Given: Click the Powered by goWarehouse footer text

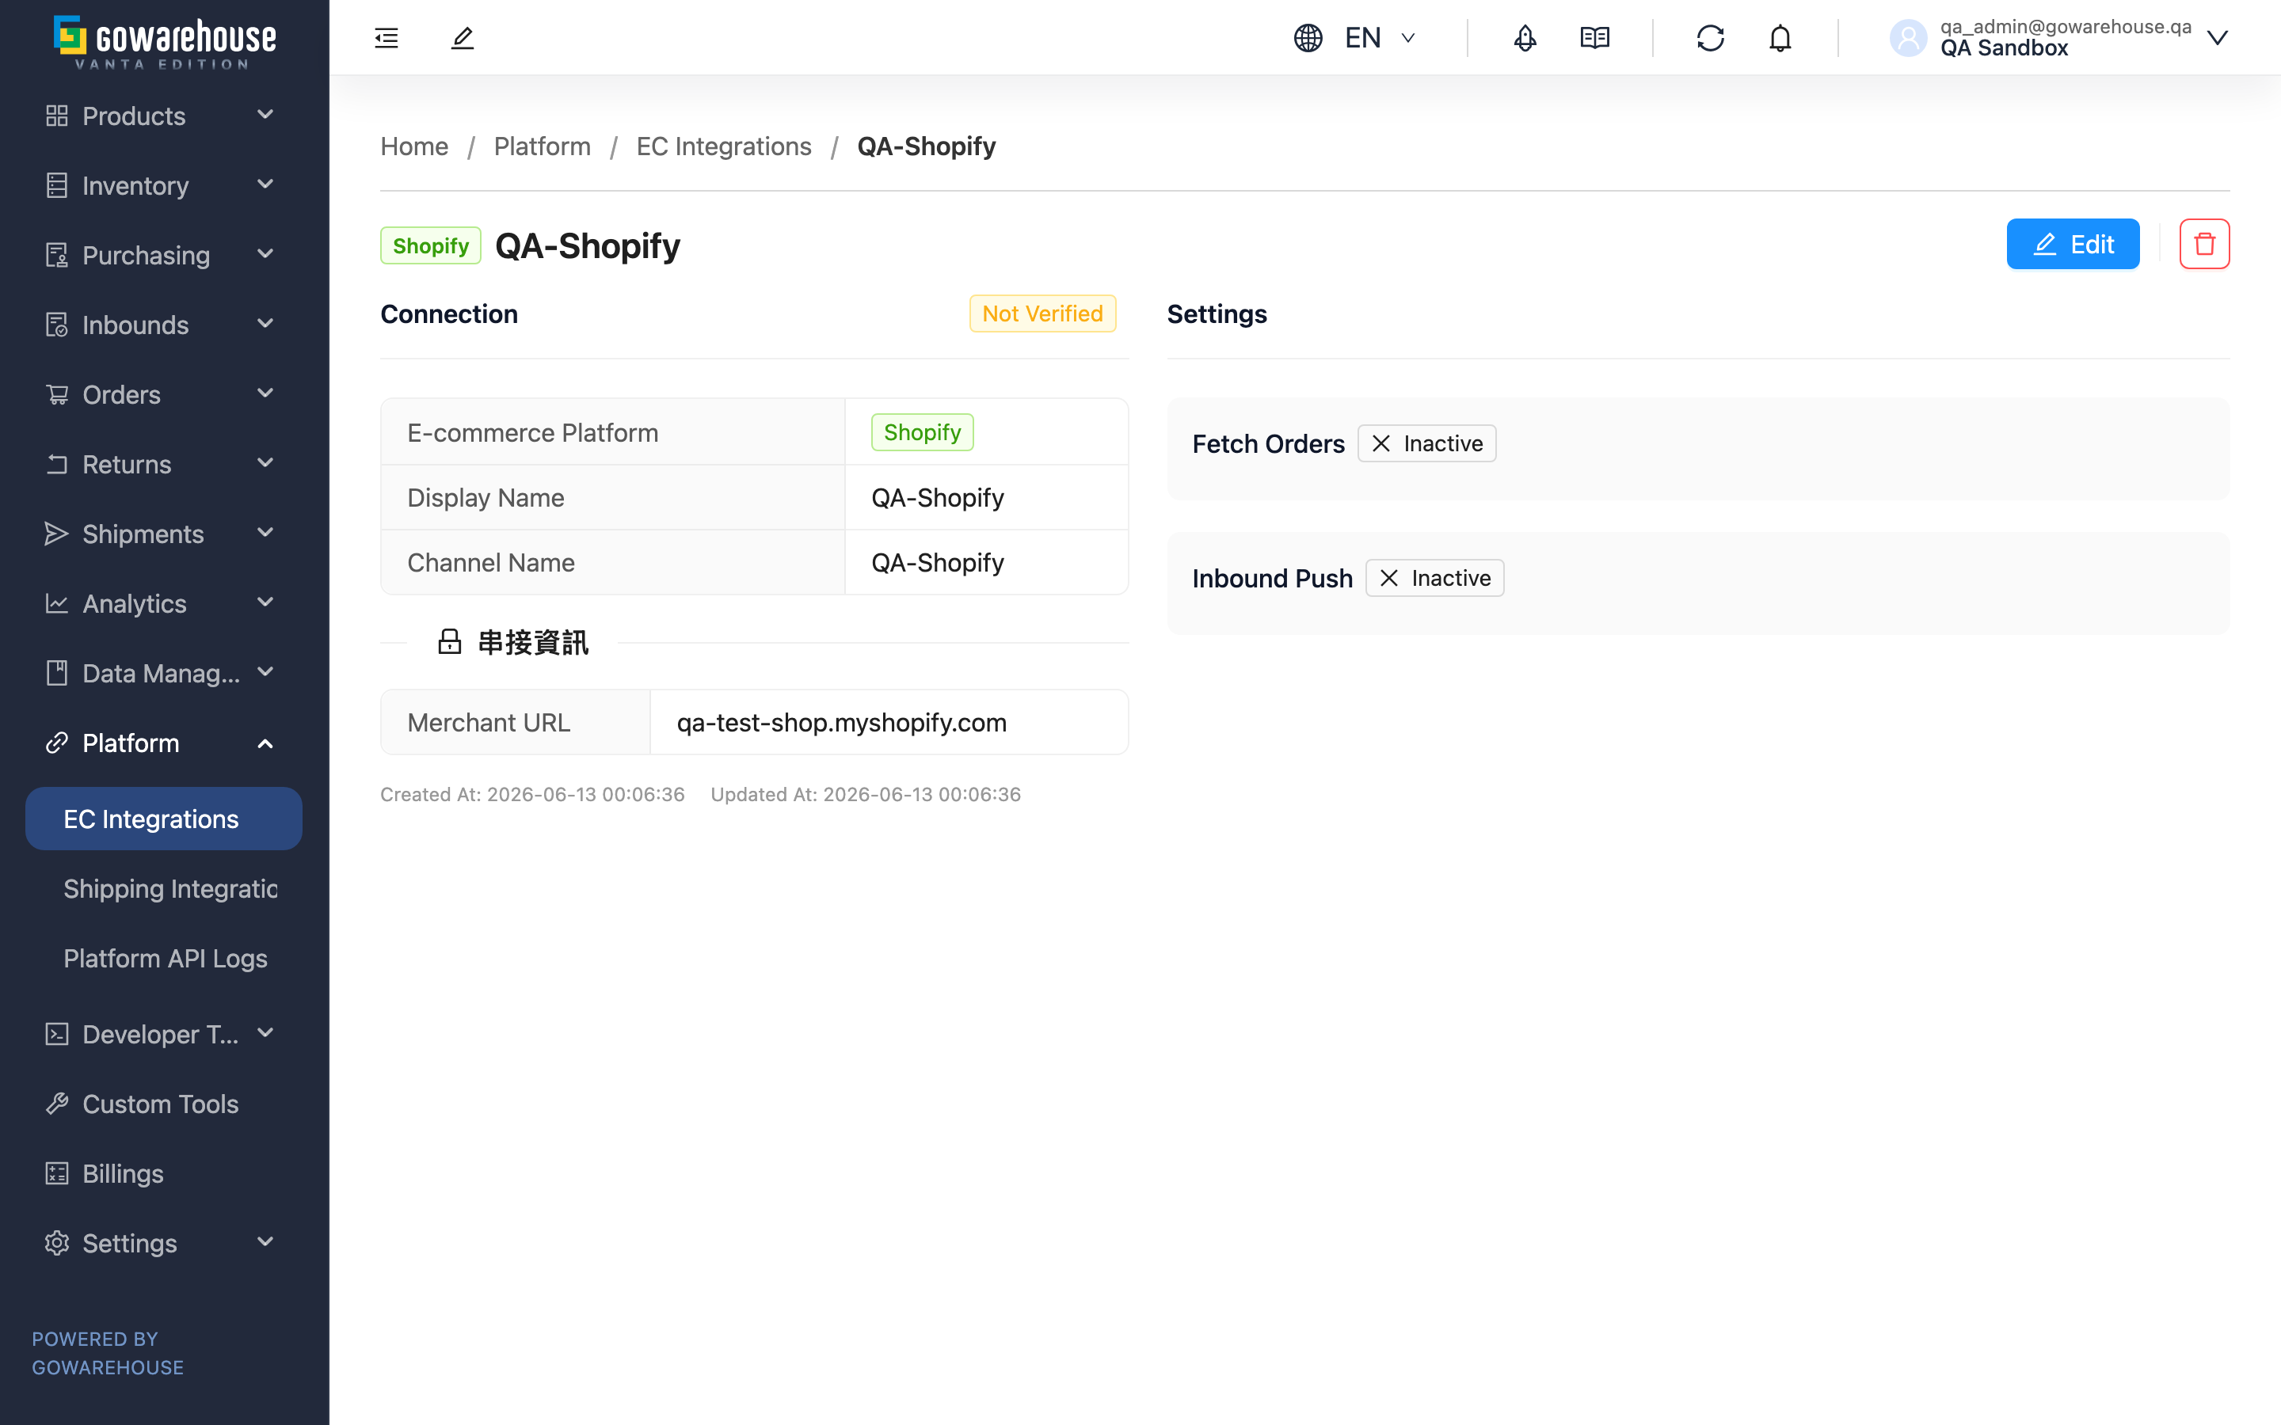Looking at the screenshot, I should pos(108,1354).
